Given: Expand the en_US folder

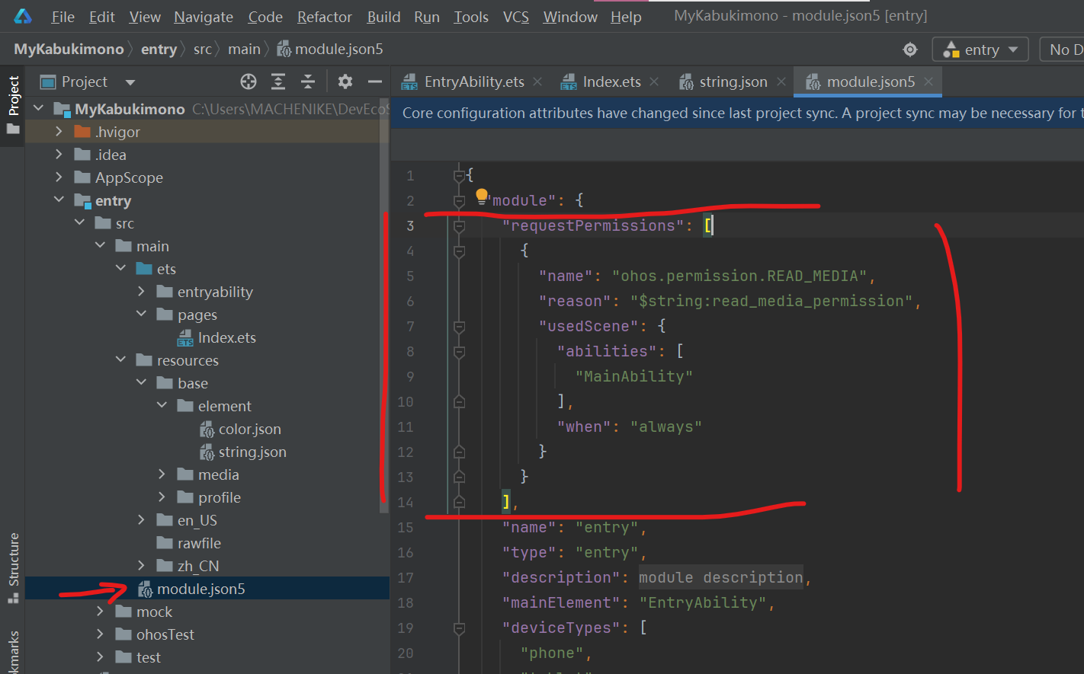Looking at the screenshot, I should point(142,520).
